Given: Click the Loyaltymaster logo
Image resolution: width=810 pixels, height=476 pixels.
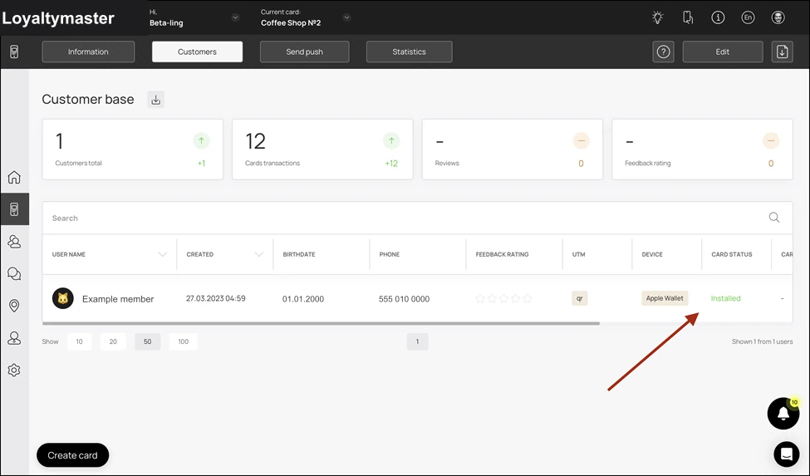Looking at the screenshot, I should (x=58, y=18).
